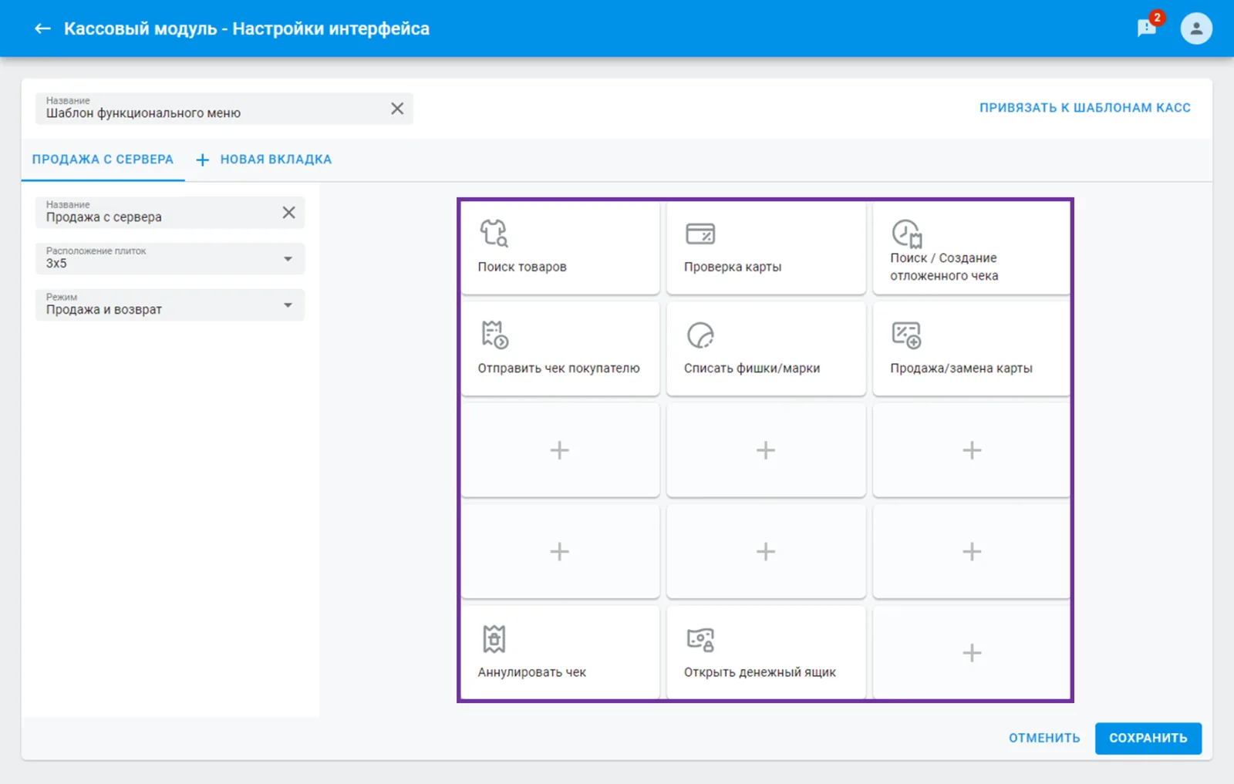Switch to Продажа с сервера tab
Screen dimensions: 1234x784
(103, 160)
